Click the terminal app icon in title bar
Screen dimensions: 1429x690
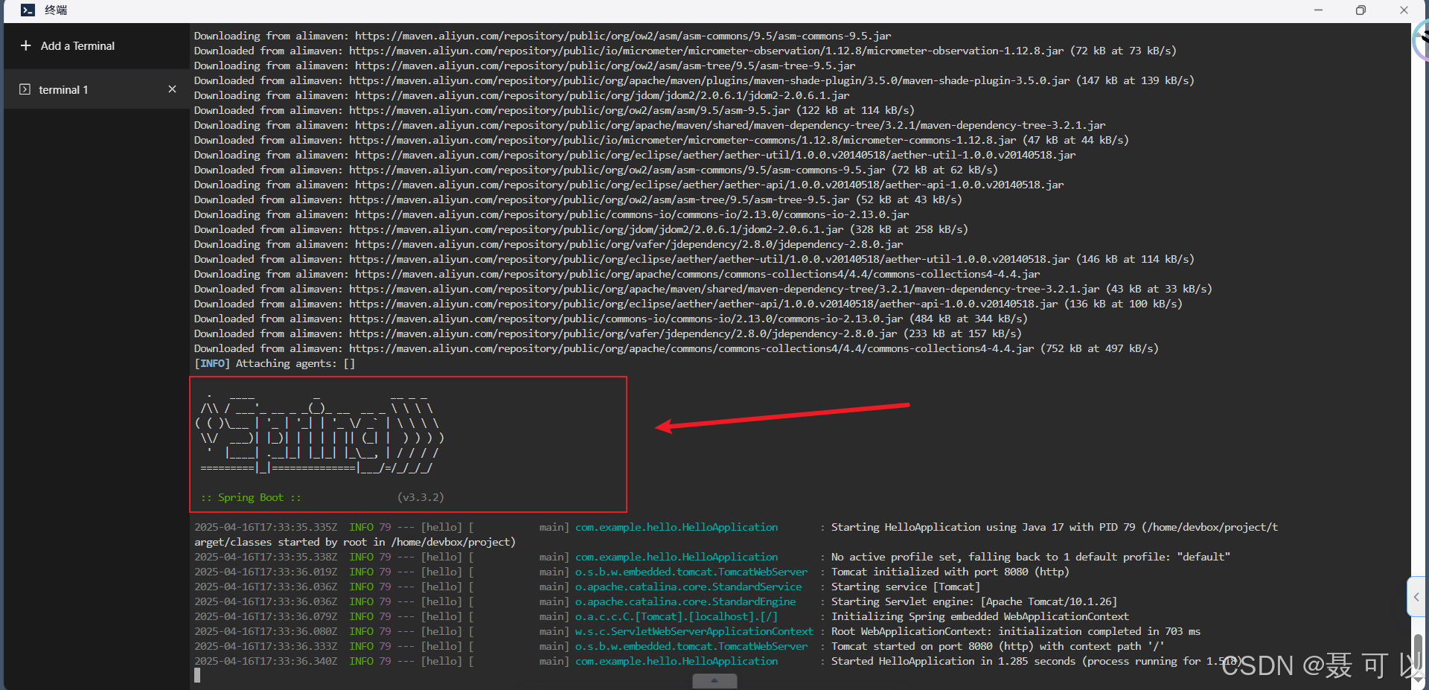pos(28,10)
